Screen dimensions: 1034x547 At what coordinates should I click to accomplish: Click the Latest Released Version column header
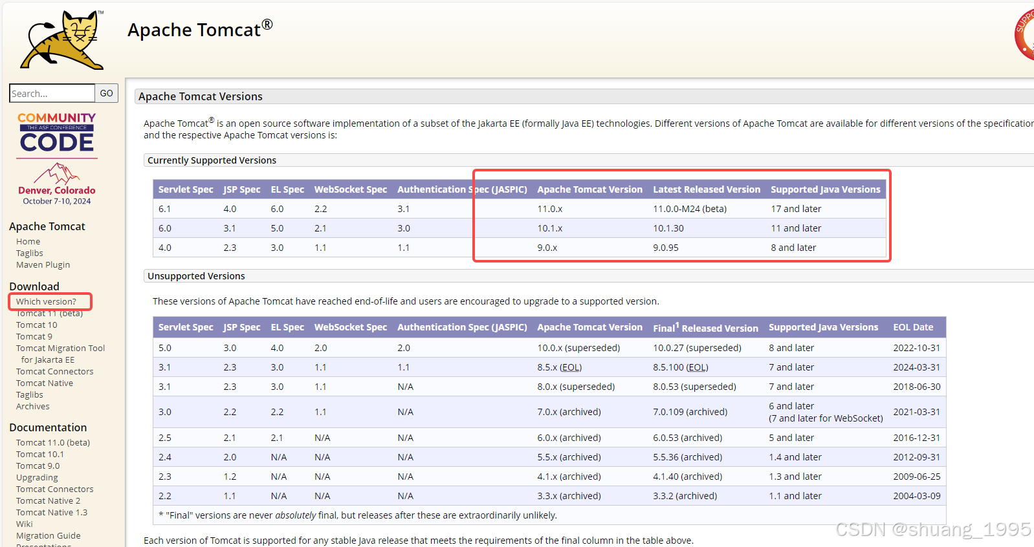click(707, 189)
